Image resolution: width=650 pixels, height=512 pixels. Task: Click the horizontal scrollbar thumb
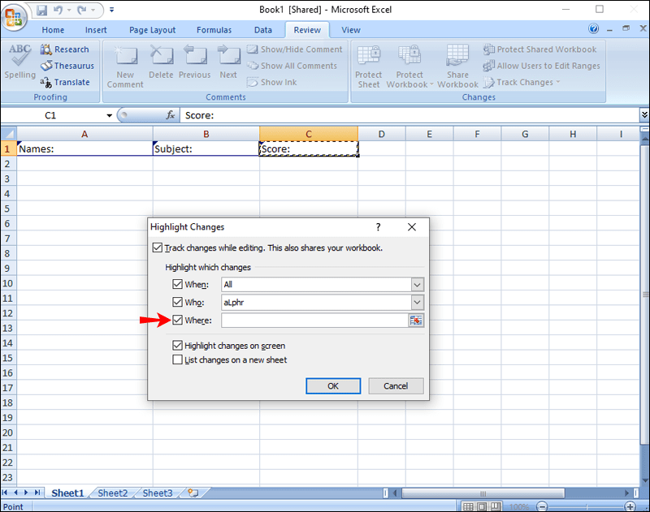(x=483, y=493)
